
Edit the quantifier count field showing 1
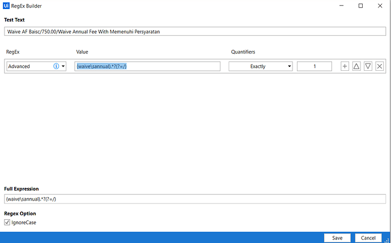click(314, 66)
